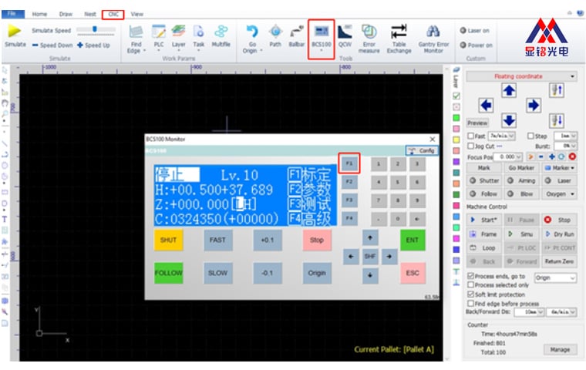Image resolution: width=586 pixels, height=370 pixels.
Task: Enable Find edge before process
Action: (471, 303)
